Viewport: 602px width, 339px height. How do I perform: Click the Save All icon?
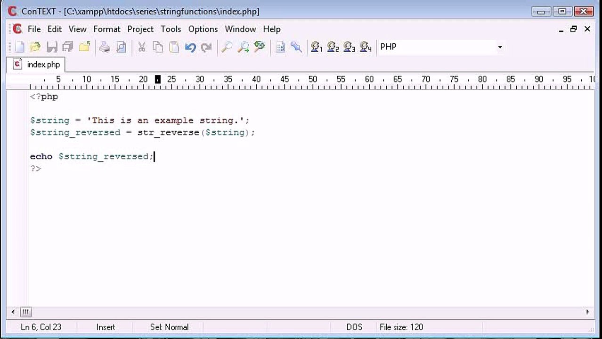coord(68,47)
